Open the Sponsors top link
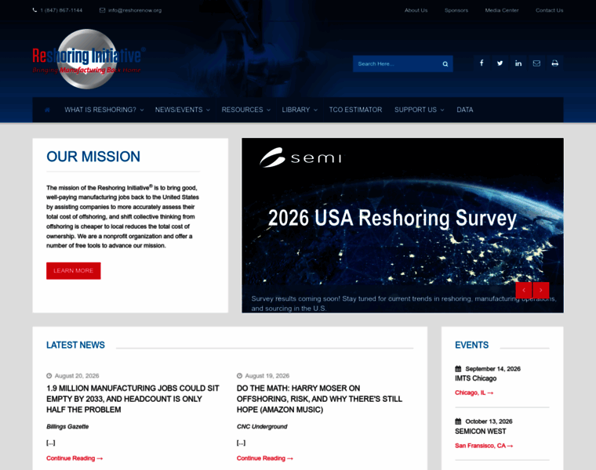The width and height of the screenshot is (596, 470). (x=456, y=10)
